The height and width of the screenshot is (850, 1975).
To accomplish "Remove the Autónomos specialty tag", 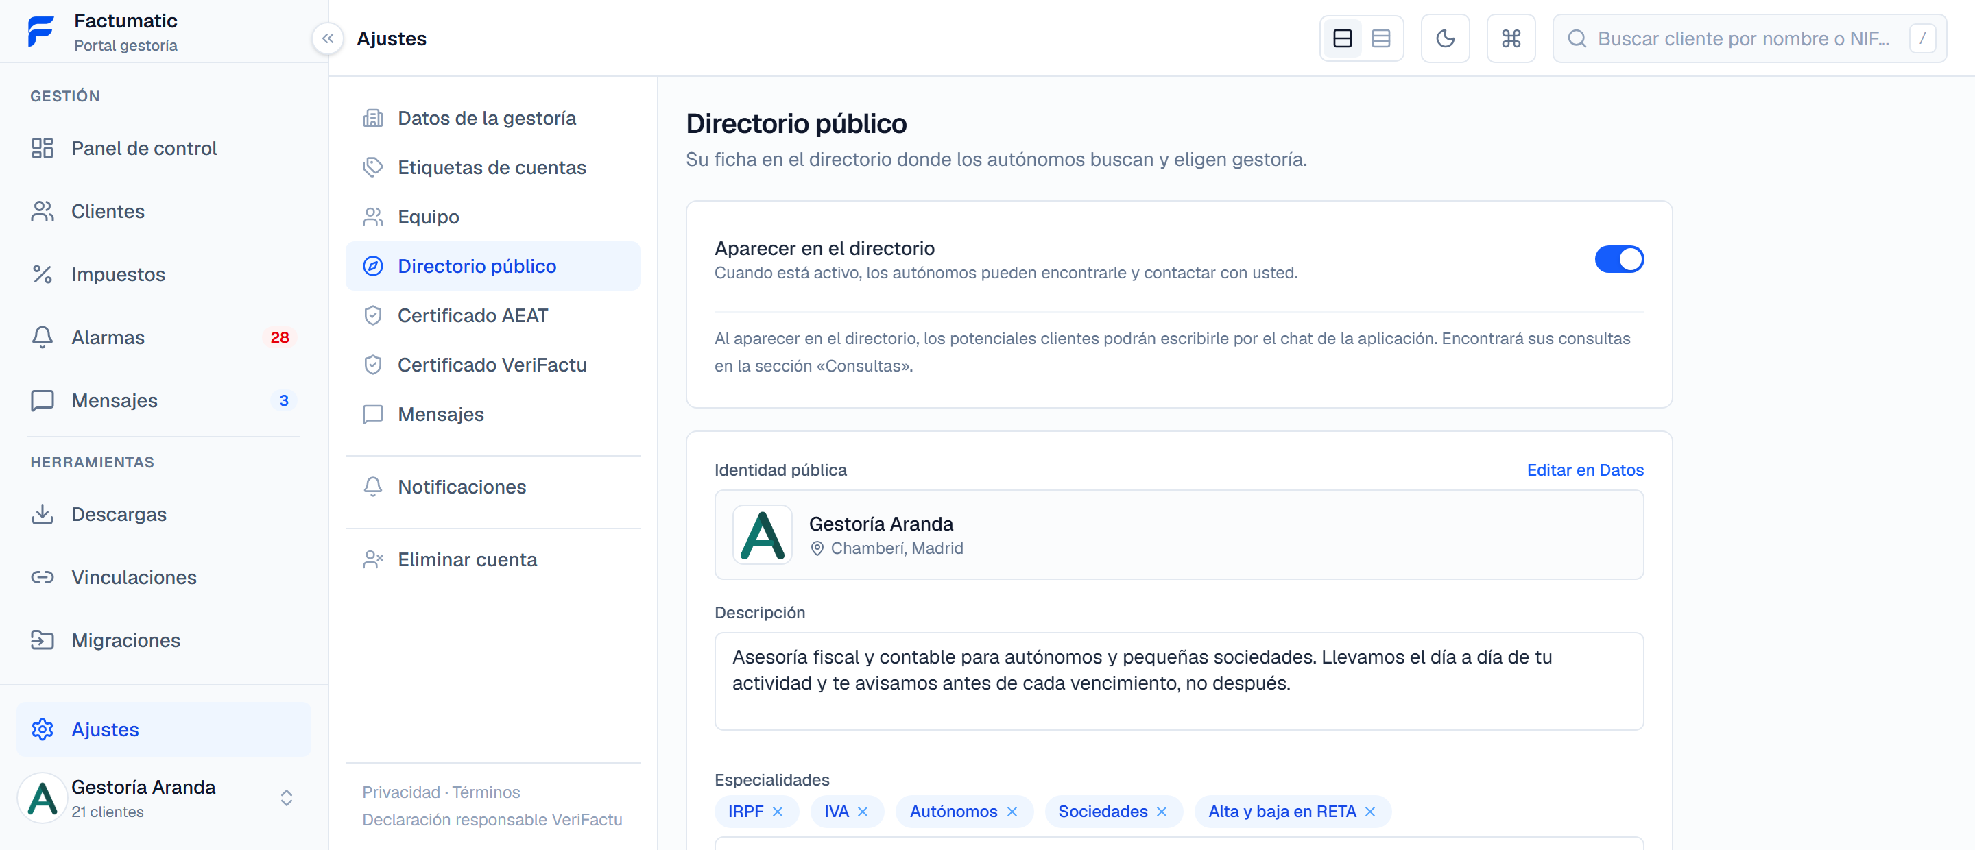I will point(1012,812).
